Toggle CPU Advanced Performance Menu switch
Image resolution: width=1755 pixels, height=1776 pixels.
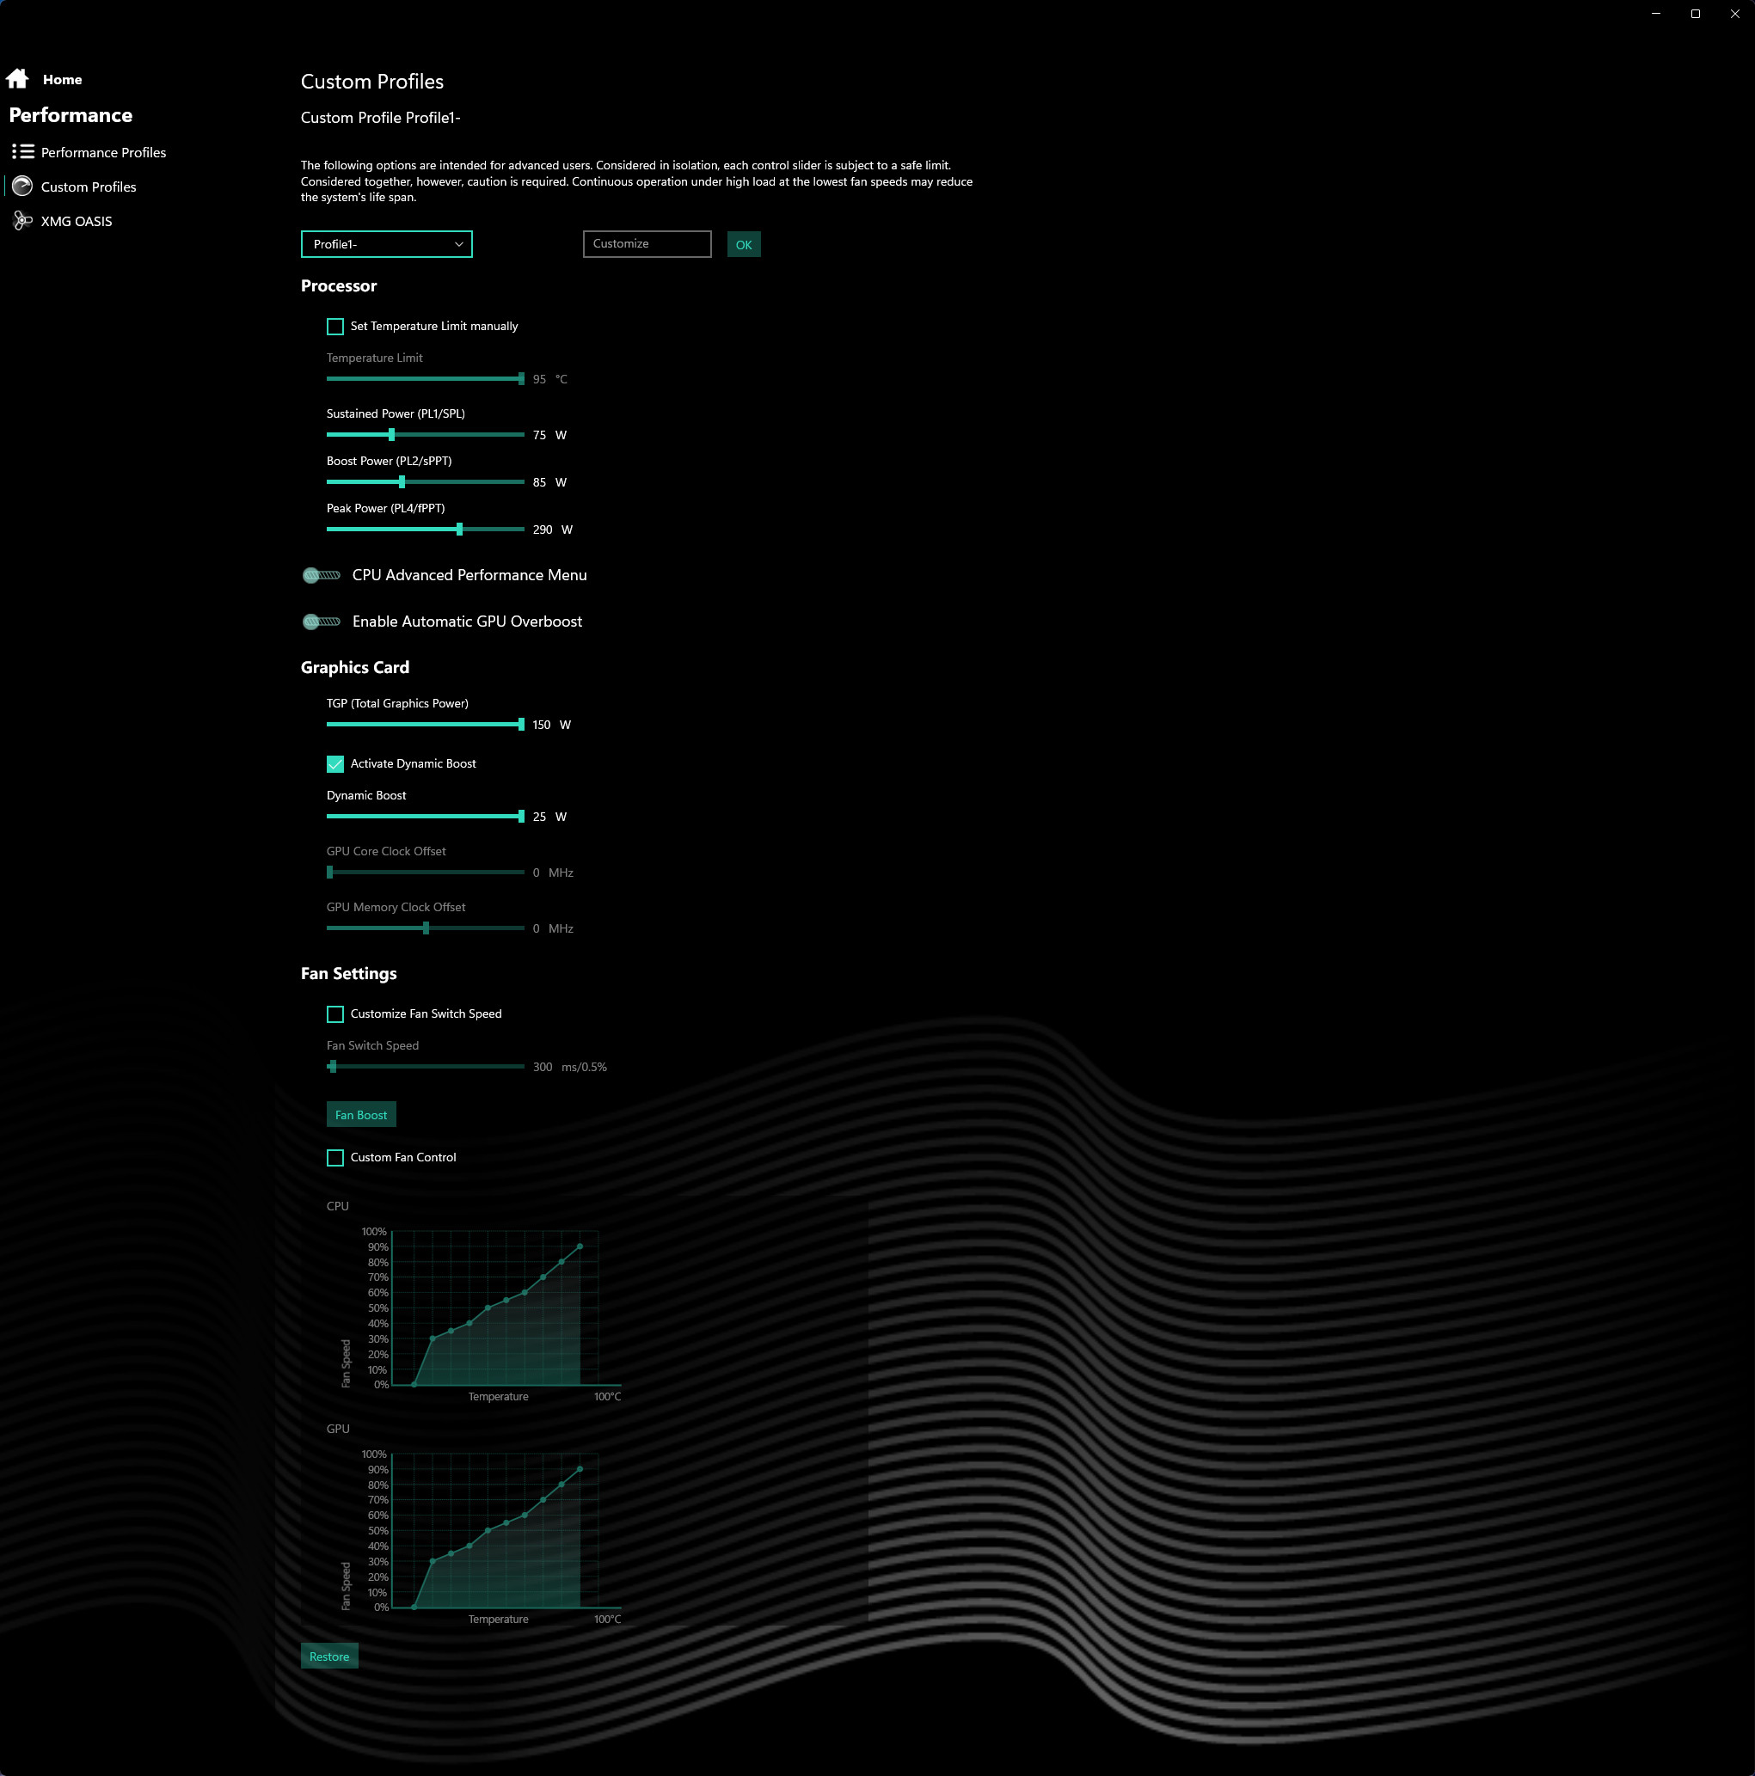point(322,575)
